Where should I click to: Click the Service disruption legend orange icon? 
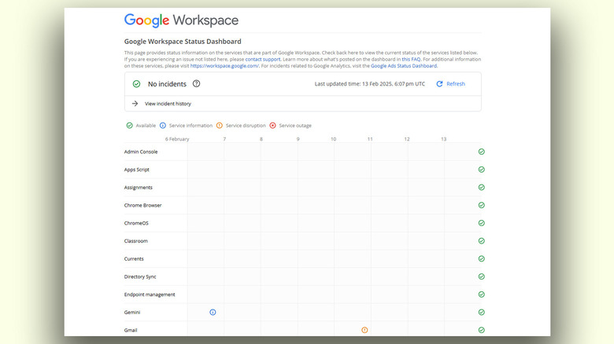click(220, 126)
